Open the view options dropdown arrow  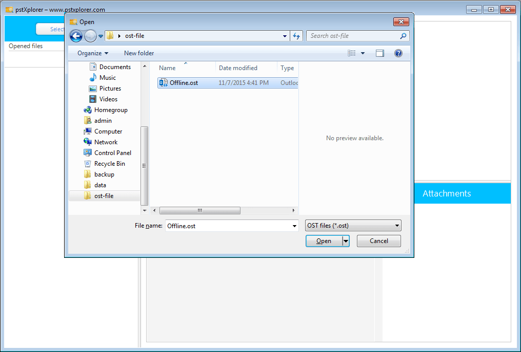(363, 53)
